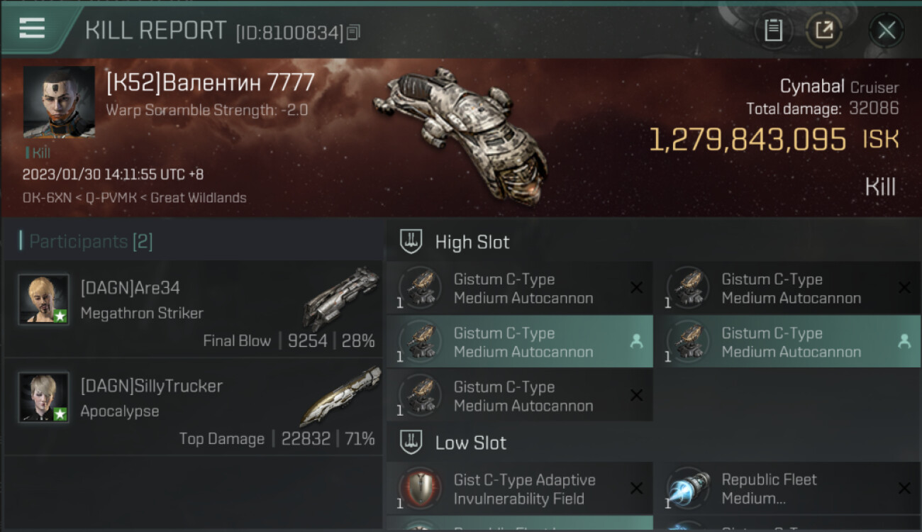Image resolution: width=922 pixels, height=532 pixels.
Task: View Валентин 7777 pilot portrait
Action: pos(59,102)
